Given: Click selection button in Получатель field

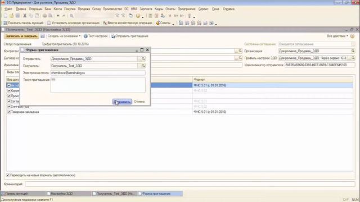Looking at the screenshot, I should pyautogui.click(x=139, y=66).
